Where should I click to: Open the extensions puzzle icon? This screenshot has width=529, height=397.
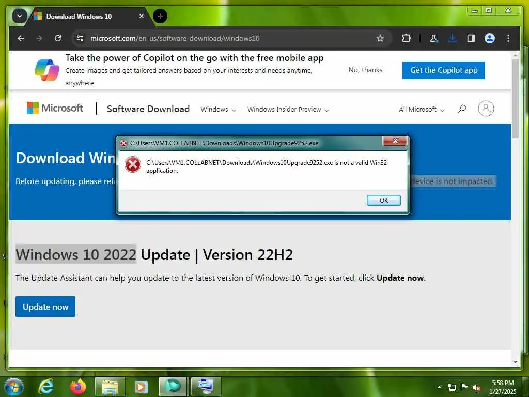click(406, 38)
